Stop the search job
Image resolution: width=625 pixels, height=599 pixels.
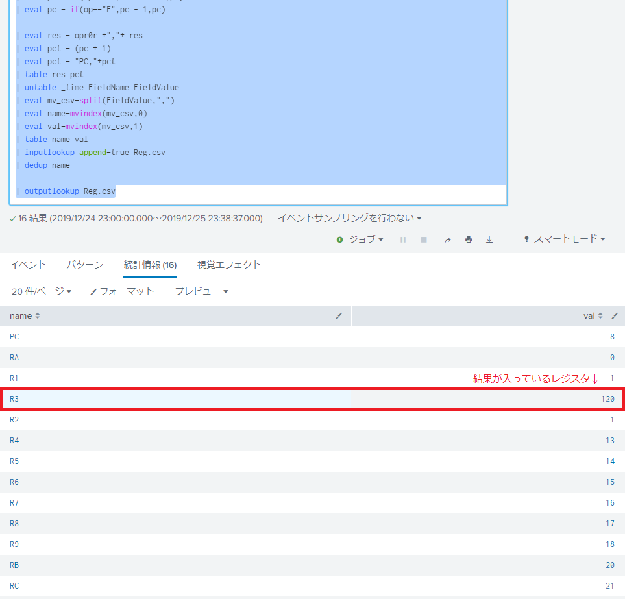pos(424,239)
